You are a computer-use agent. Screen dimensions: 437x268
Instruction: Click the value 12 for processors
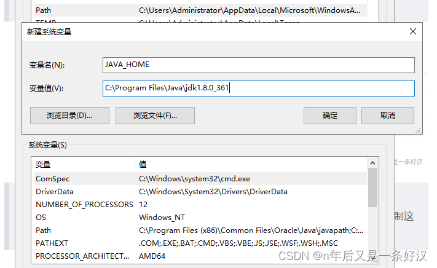tap(143, 205)
